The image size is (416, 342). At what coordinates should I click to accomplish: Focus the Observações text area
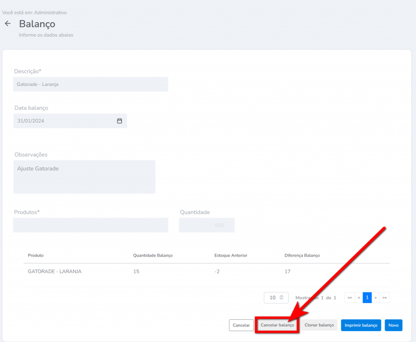(x=84, y=177)
